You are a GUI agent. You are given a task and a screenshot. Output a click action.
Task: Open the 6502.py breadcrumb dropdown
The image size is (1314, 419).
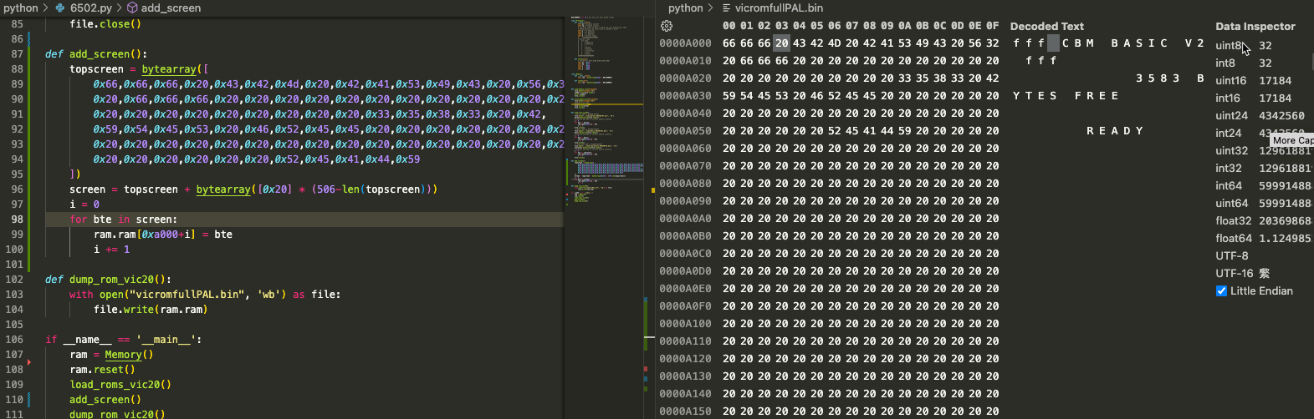[90, 8]
